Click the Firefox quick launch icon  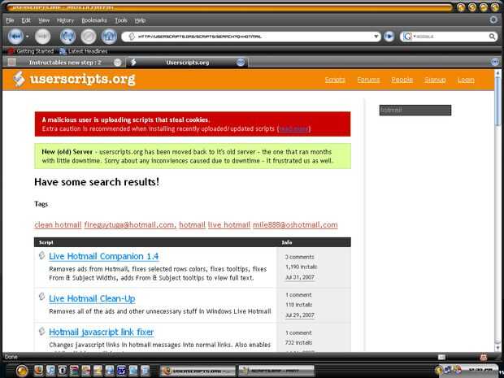coord(38,371)
